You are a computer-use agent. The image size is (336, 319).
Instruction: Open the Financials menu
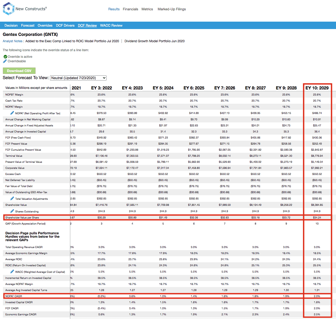[131, 9]
